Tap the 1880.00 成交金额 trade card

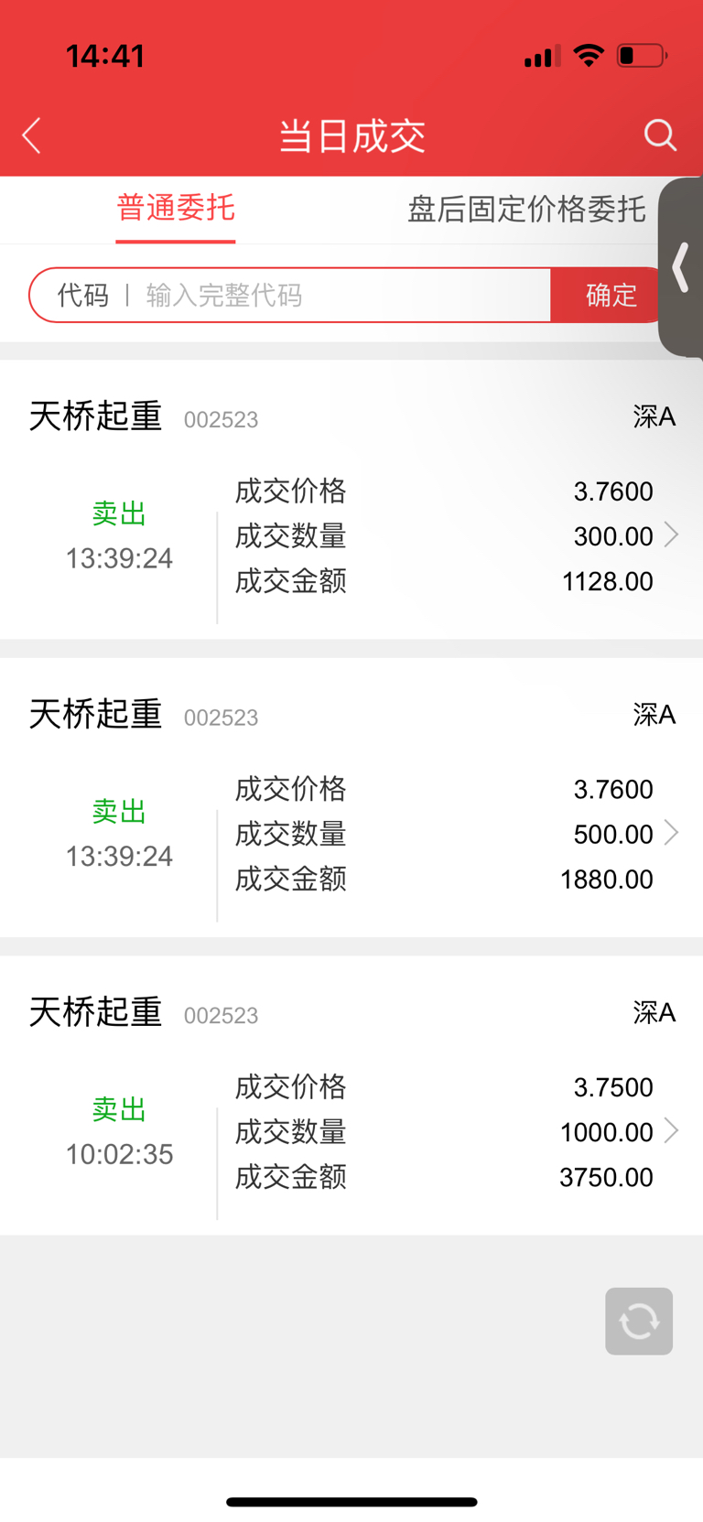[351, 797]
